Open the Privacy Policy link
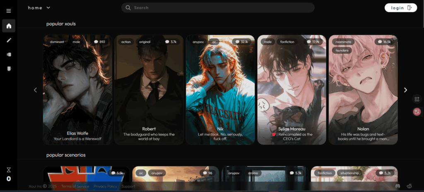 [105, 186]
